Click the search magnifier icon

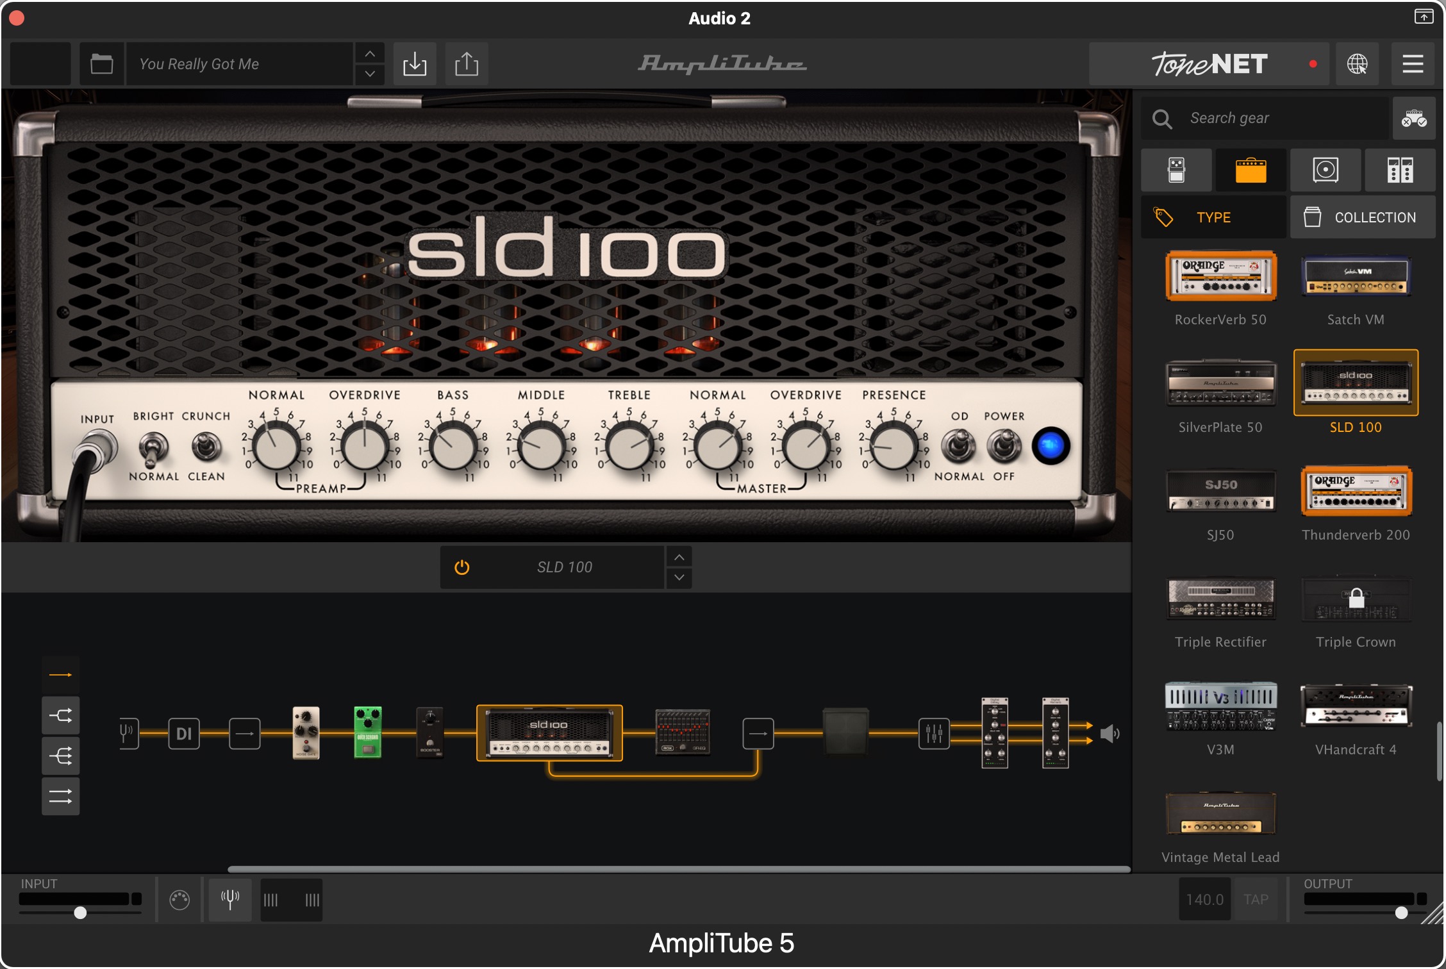(x=1162, y=119)
